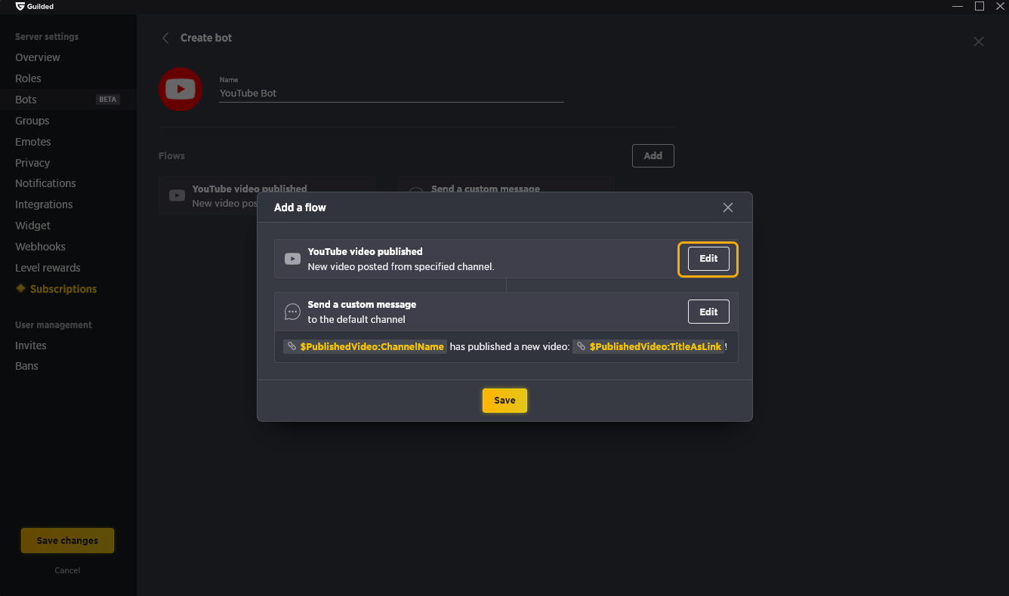Viewport: 1009px width, 596px height.
Task: Click the BETA badge next to Bots
Action: click(x=108, y=100)
